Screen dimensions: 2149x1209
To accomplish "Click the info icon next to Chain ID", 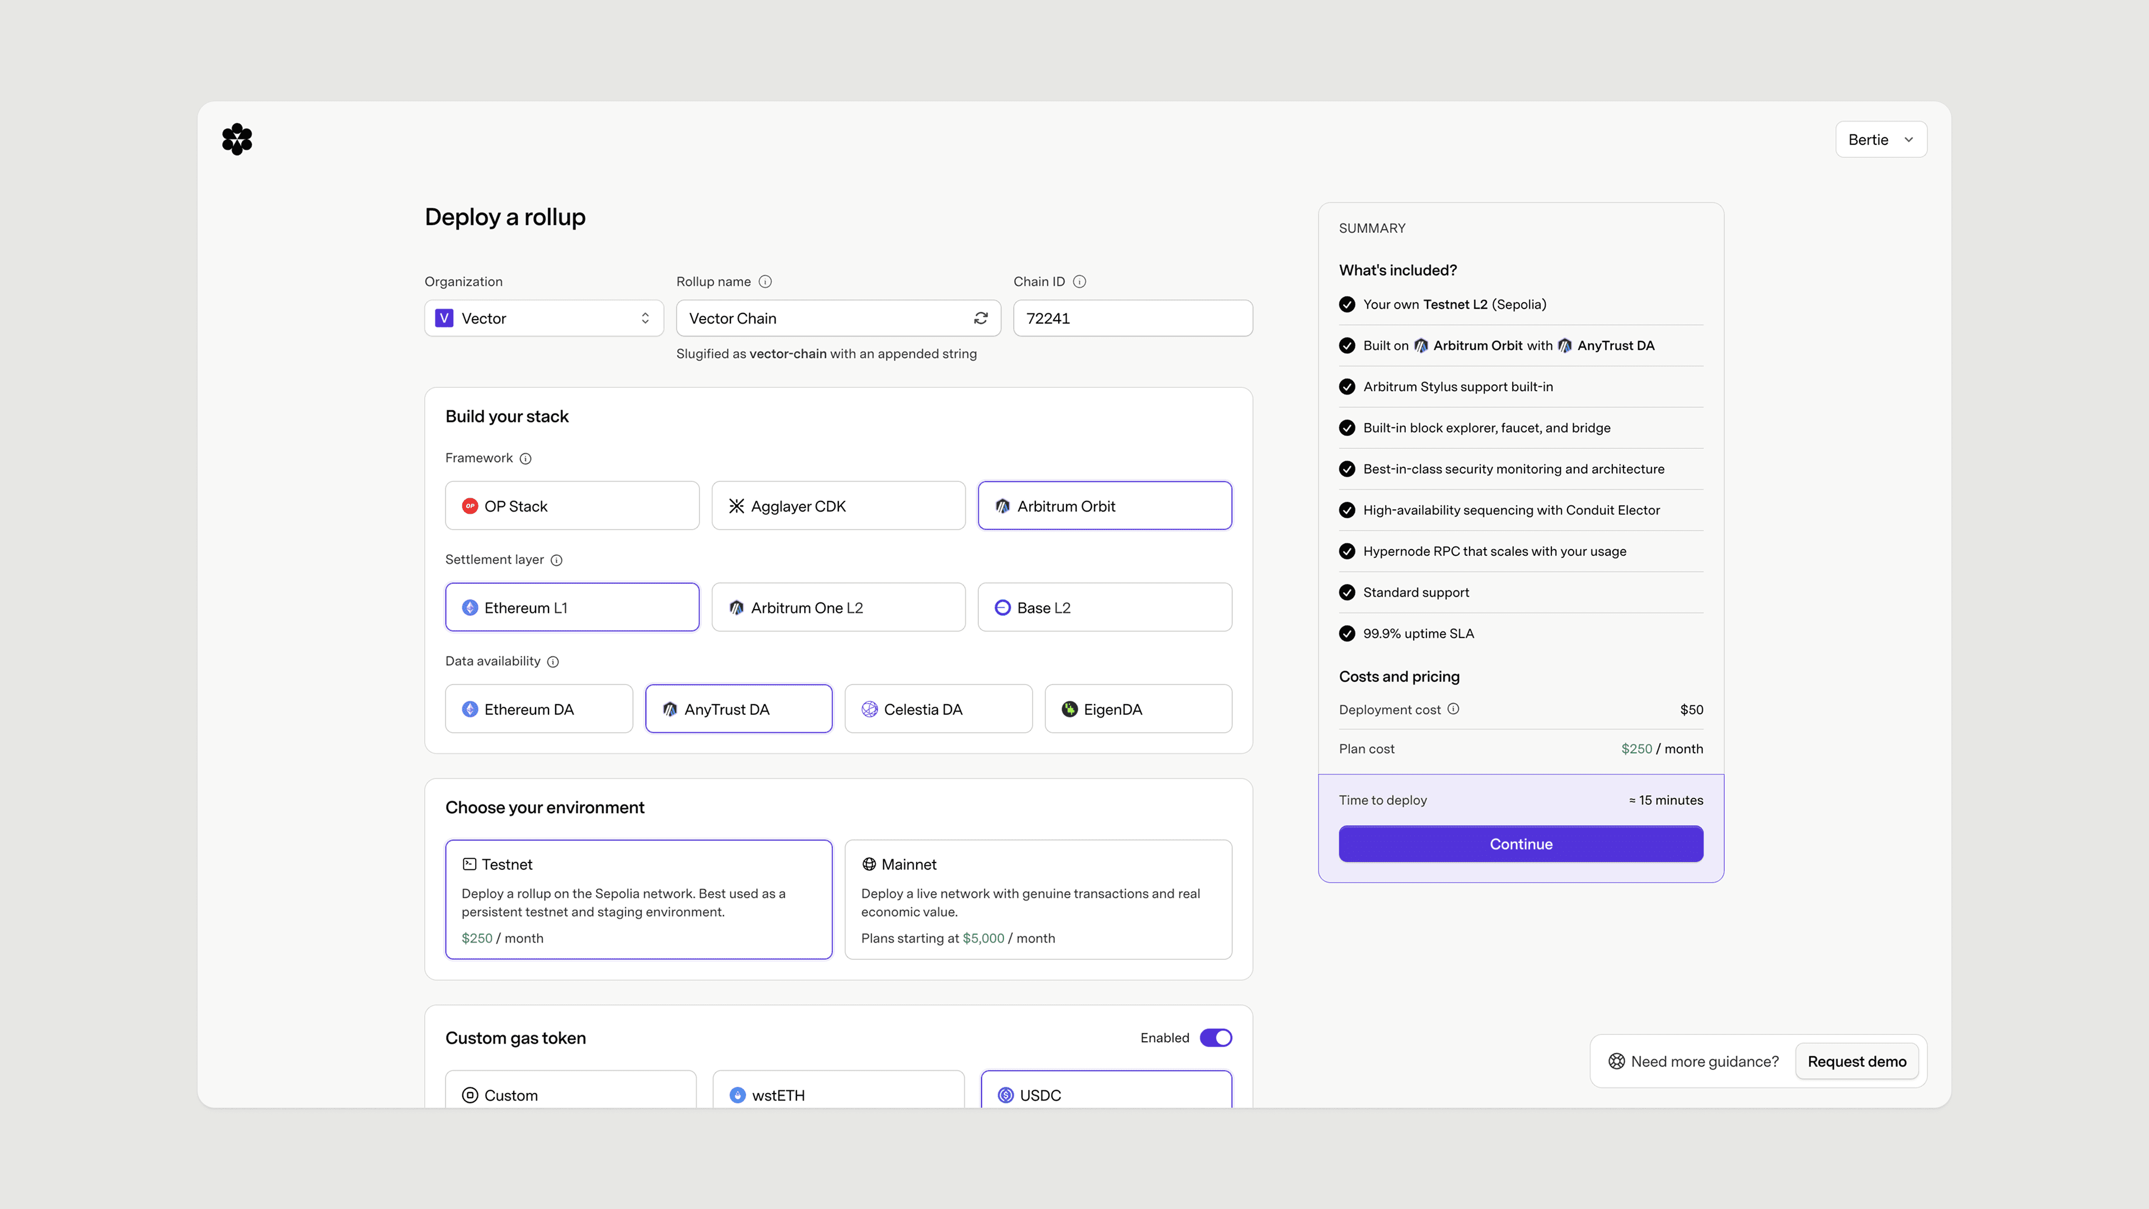I will pos(1080,281).
